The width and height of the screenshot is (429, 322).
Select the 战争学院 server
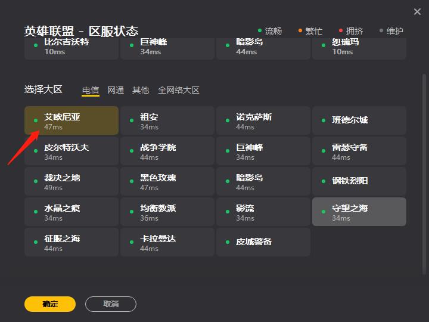tap(167, 151)
